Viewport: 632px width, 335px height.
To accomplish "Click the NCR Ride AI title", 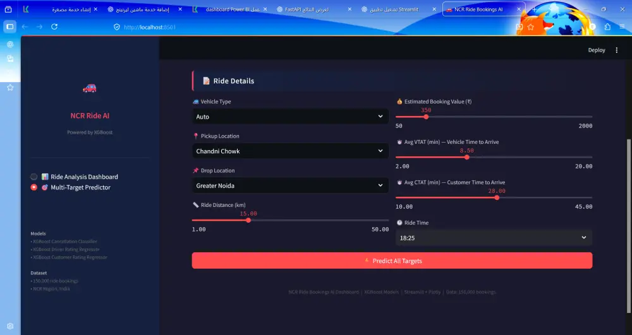I will click(90, 116).
